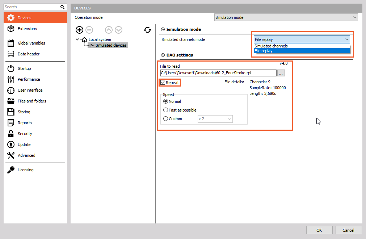Click the Extensions cube icon

click(11, 29)
